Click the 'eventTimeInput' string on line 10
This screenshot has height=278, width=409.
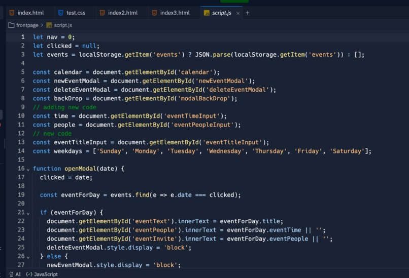[x=192, y=116]
